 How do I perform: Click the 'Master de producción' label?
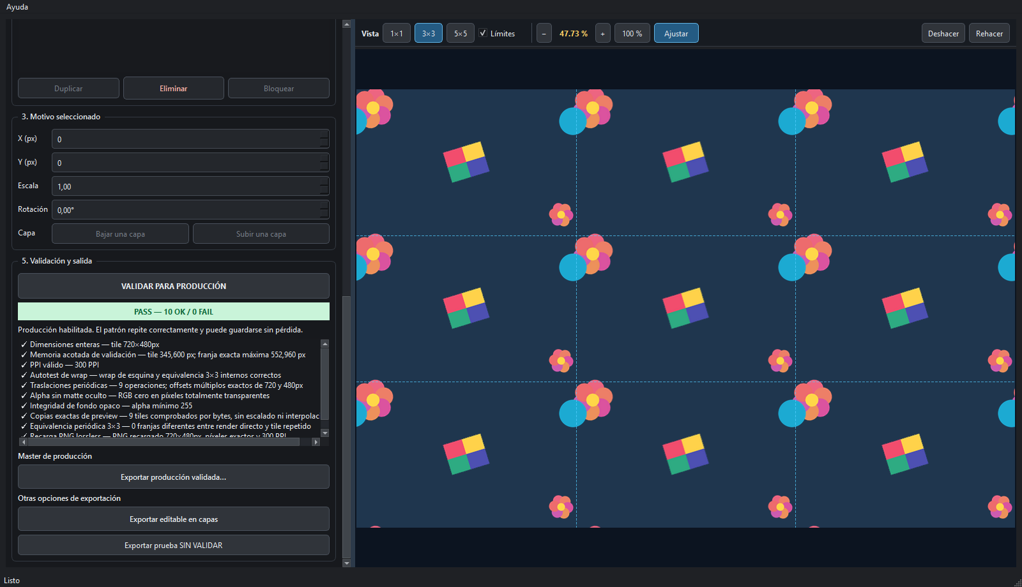coord(55,456)
